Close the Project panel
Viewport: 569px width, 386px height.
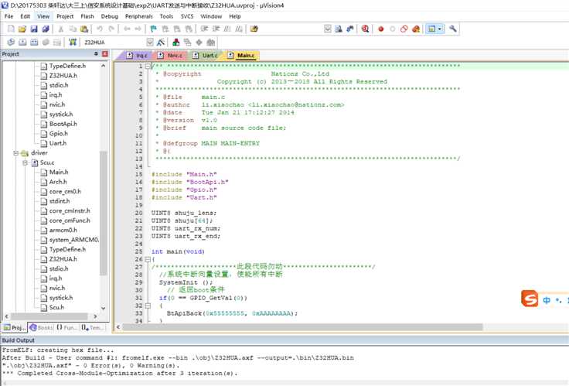(105, 53)
